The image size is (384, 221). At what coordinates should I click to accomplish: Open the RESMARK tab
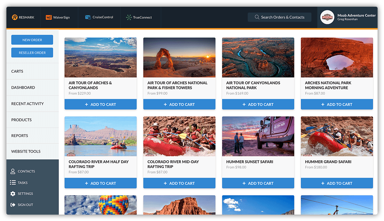pyautogui.click(x=23, y=17)
